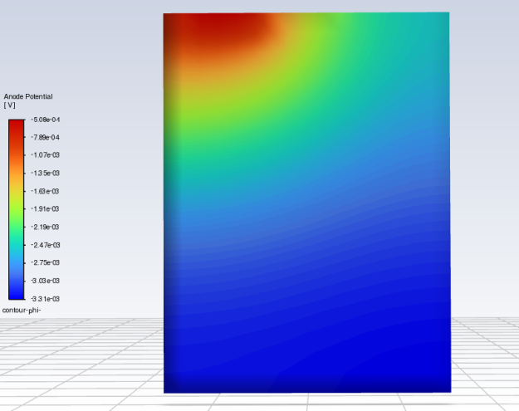Select the -1.07e-03 legend value
The image size is (519, 411).
coord(46,155)
